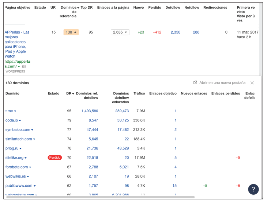The width and height of the screenshot is (267, 202).
Task: Close the 130 dominios panel
Action: [x=252, y=83]
